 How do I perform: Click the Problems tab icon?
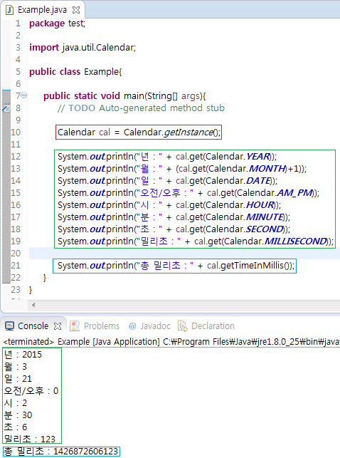pos(75,326)
